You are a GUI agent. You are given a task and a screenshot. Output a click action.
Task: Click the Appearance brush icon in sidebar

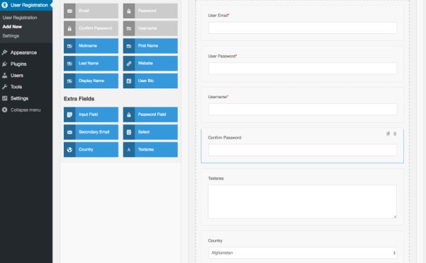pos(4,52)
